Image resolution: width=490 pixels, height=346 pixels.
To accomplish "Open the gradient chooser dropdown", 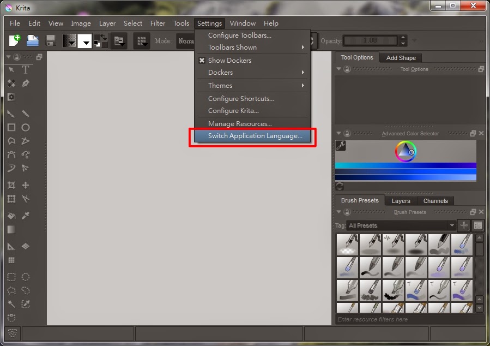I will (x=69, y=41).
